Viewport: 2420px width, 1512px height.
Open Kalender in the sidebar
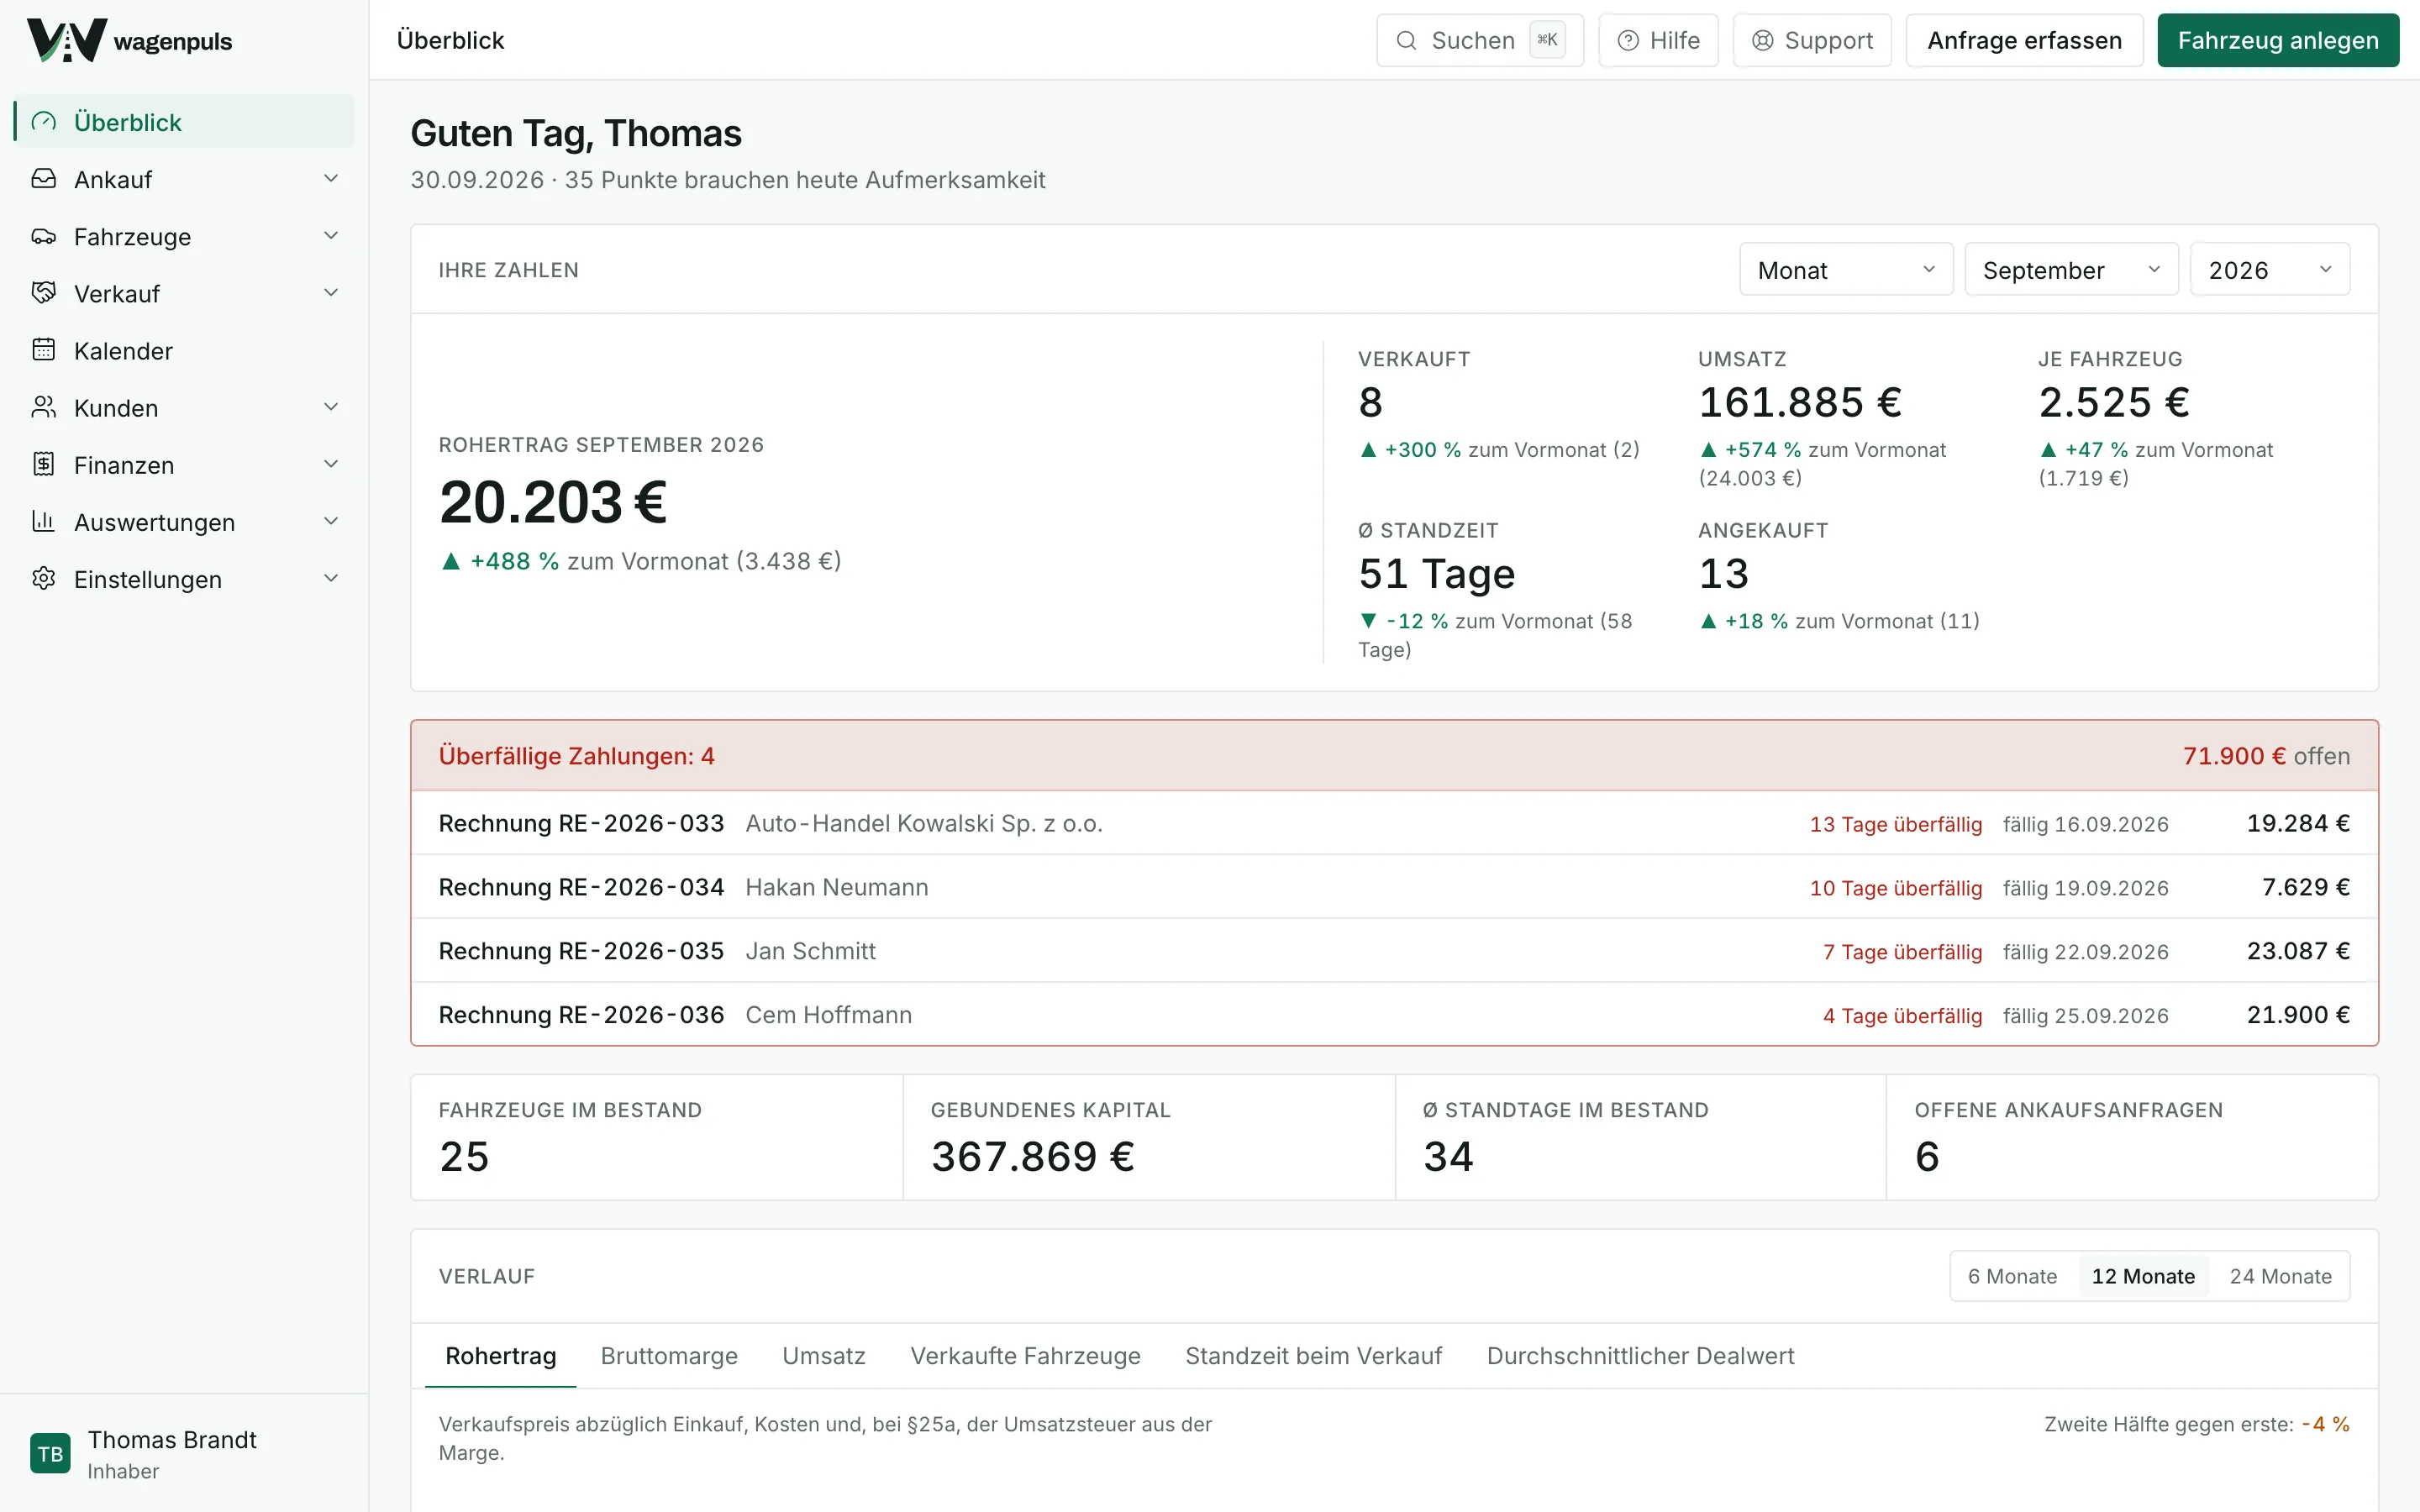pos(184,350)
